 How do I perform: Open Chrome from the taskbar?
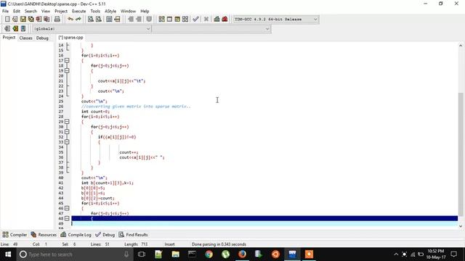pyautogui.click(x=209, y=254)
